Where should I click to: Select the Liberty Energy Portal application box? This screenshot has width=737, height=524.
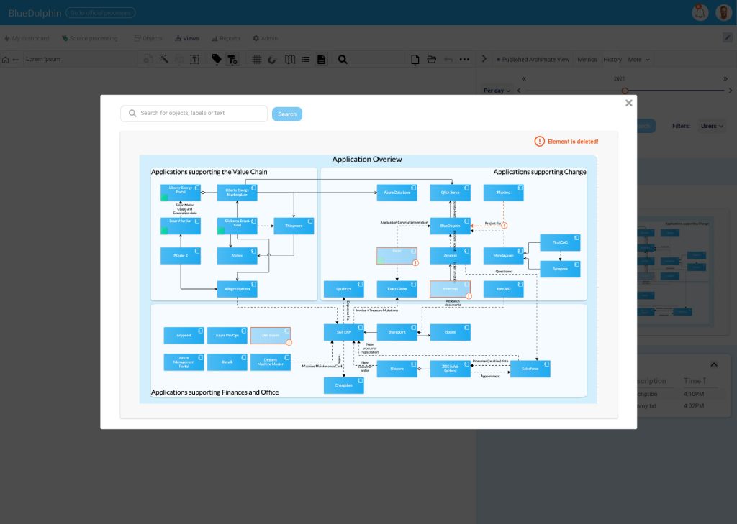tap(181, 193)
